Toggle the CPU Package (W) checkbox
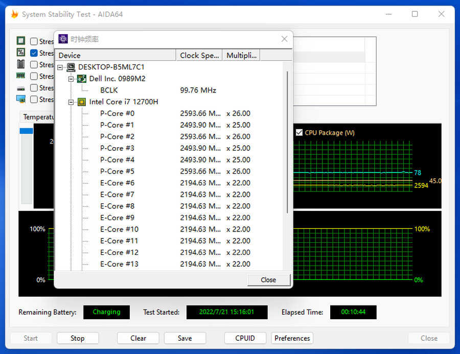 299,133
